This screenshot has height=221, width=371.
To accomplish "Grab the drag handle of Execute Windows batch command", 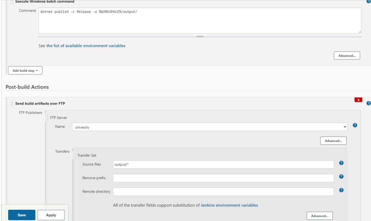I will click(12, 2).
